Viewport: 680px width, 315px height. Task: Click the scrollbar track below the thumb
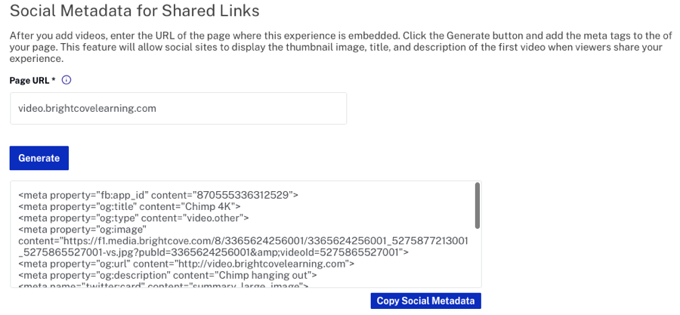coord(477,257)
